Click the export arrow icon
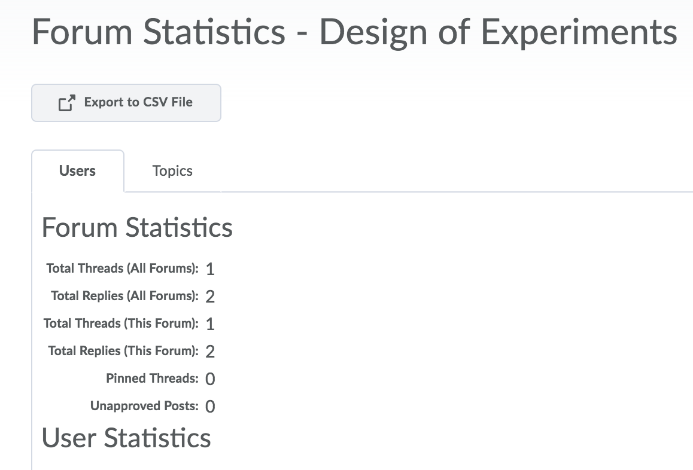693x470 pixels. [x=67, y=103]
